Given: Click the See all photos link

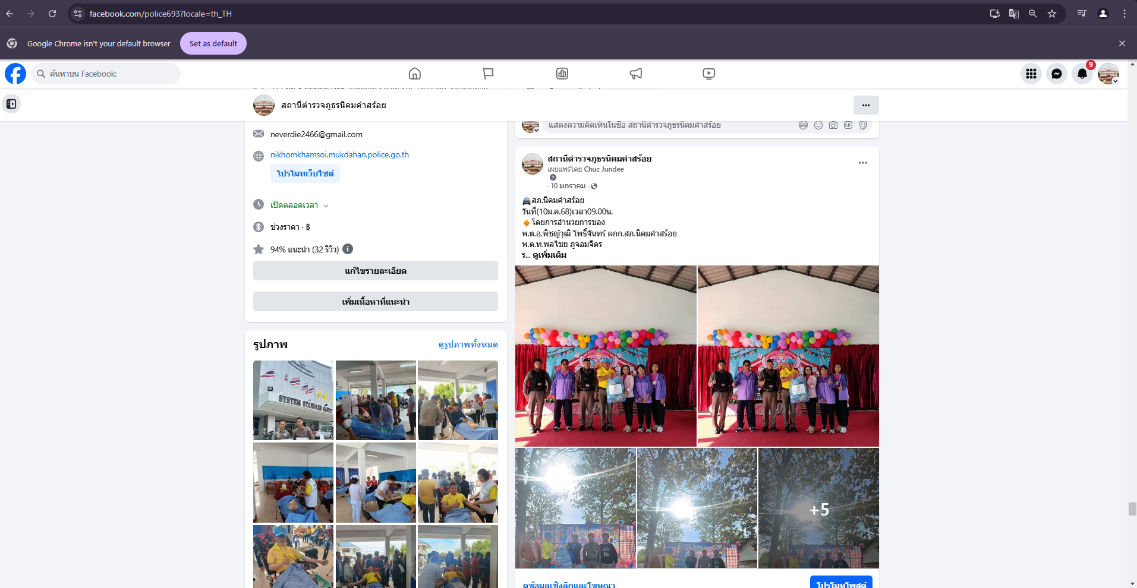Looking at the screenshot, I should click(x=468, y=344).
